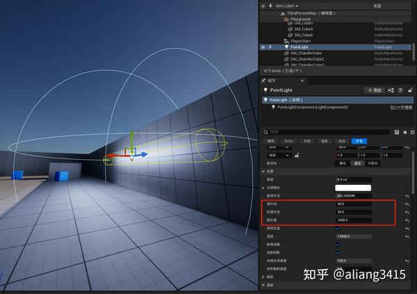Image resolution: width=417 pixels, height=294 pixels.
Task: Click the lock icon in the Details header
Action: (x=410, y=90)
